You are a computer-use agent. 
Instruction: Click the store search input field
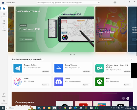pos(67,3)
